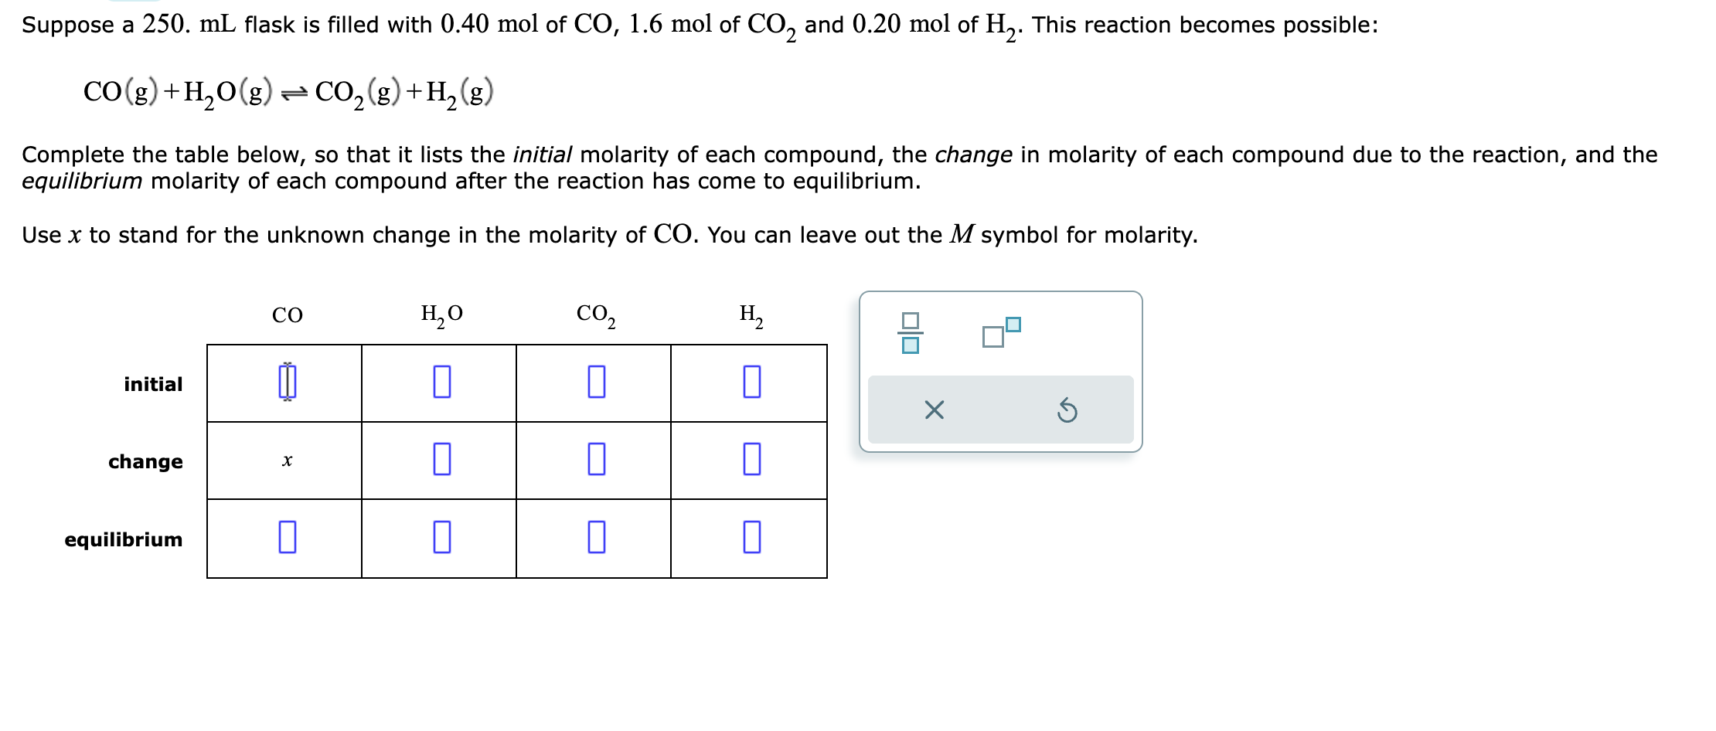Click the change H2 input box
This screenshot has width=1716, height=731.
(750, 461)
